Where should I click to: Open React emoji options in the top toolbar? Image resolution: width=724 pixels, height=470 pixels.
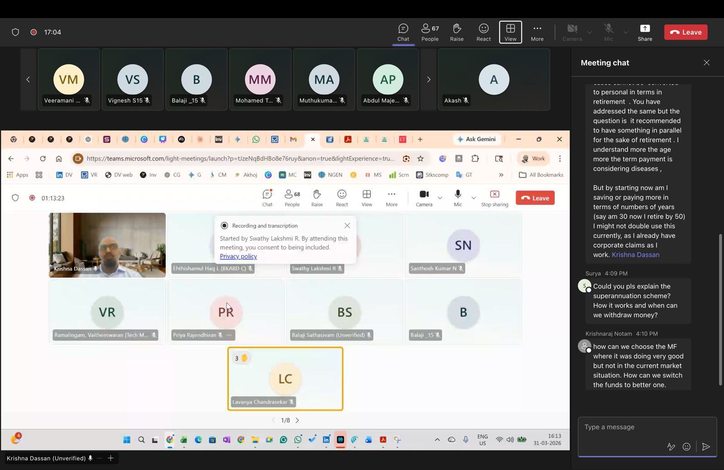(483, 32)
